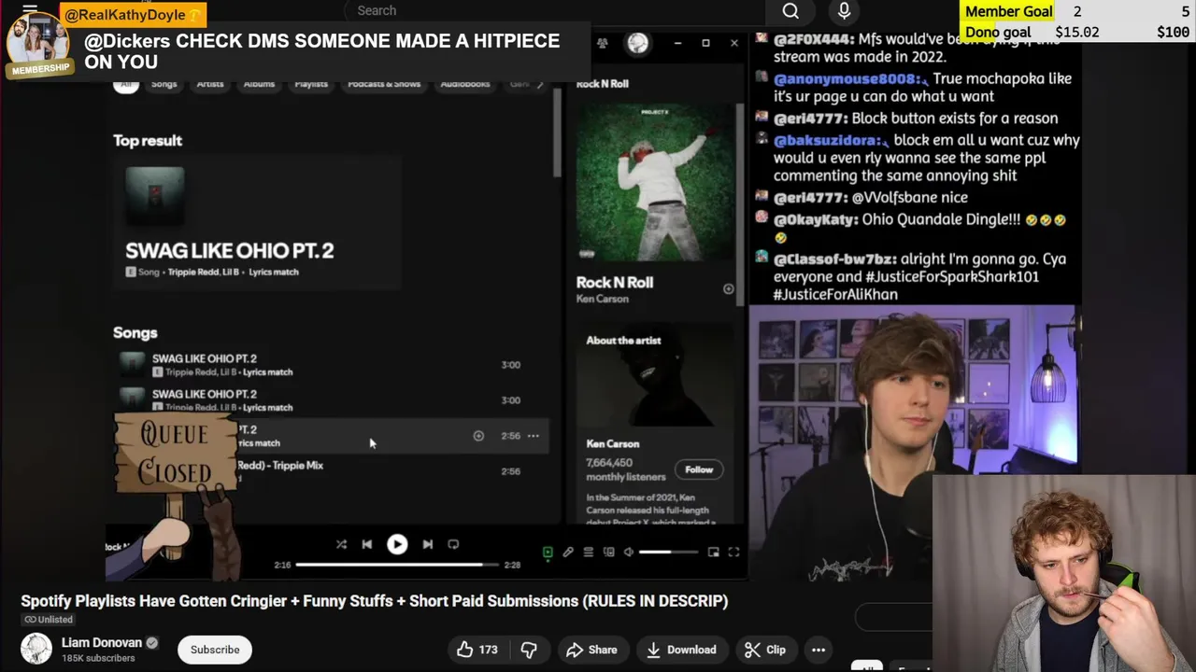
Task: Select the Audiobooks filter chip
Action: [x=465, y=84]
